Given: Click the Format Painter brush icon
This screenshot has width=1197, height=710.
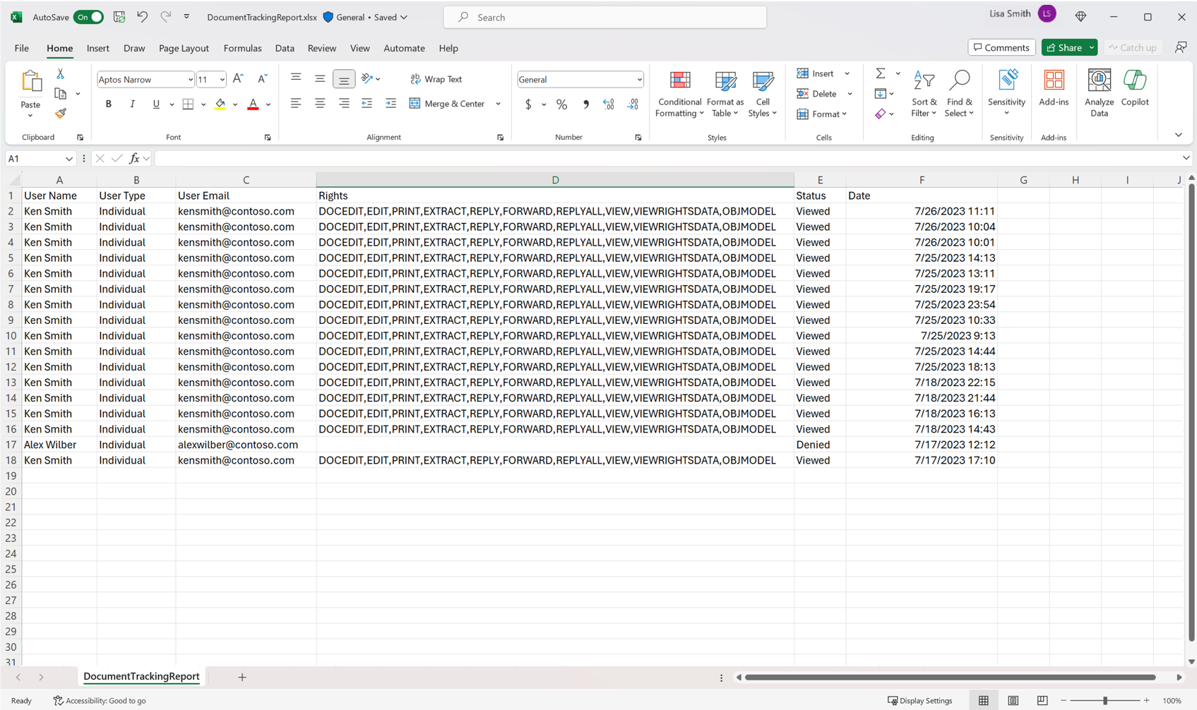Looking at the screenshot, I should pos(61,114).
